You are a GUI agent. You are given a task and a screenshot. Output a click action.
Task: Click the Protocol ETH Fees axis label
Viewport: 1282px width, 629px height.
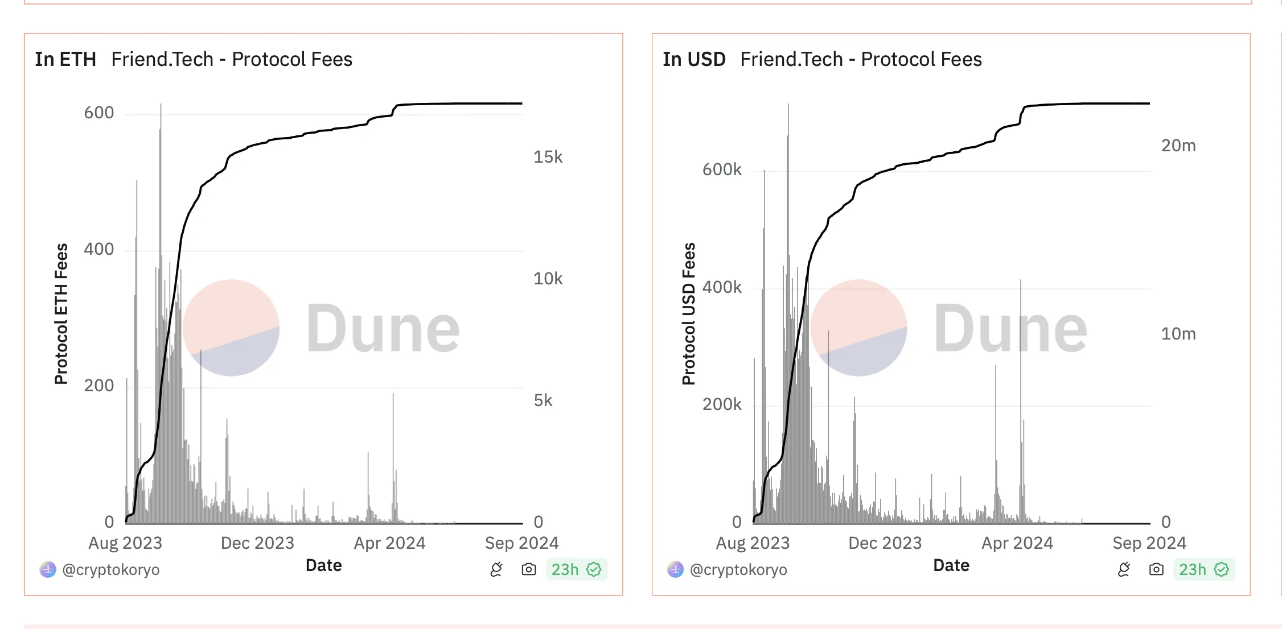[x=61, y=314]
